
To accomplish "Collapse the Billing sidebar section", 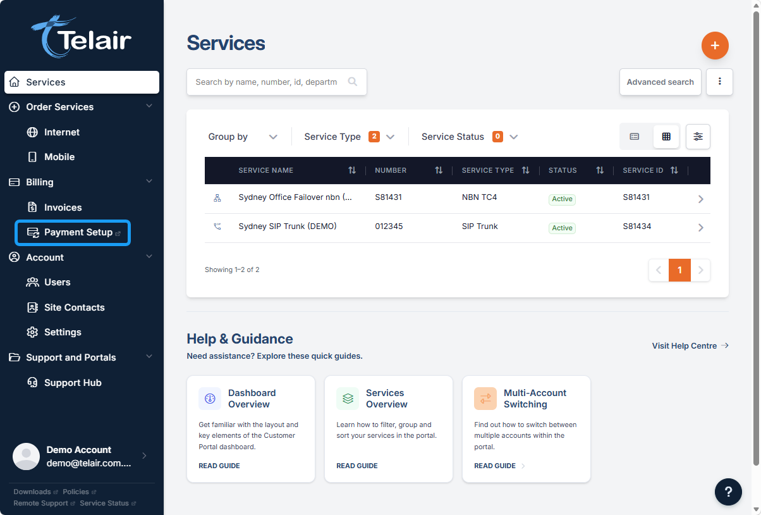I will click(149, 182).
